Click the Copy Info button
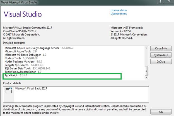 [161, 49]
